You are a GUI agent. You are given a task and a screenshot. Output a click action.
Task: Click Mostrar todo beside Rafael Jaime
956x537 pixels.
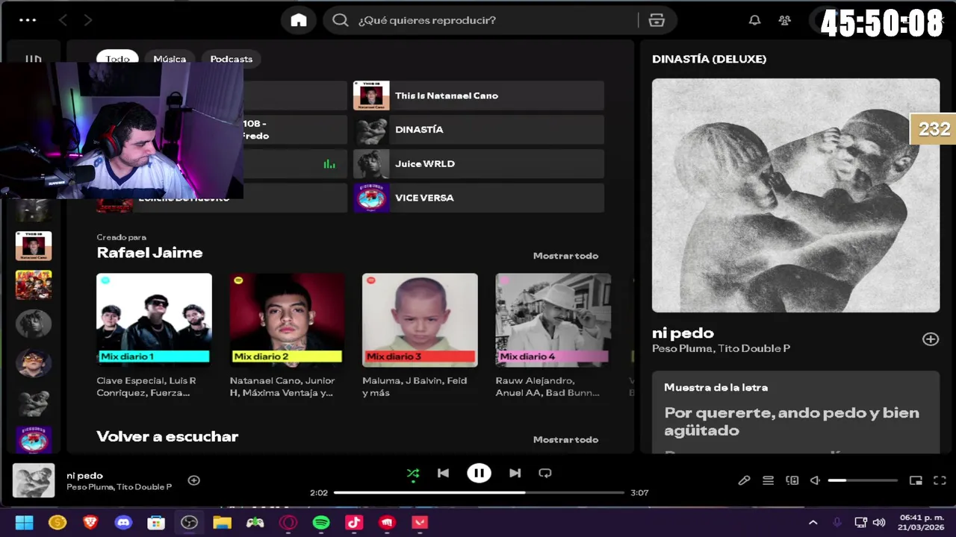[565, 256]
